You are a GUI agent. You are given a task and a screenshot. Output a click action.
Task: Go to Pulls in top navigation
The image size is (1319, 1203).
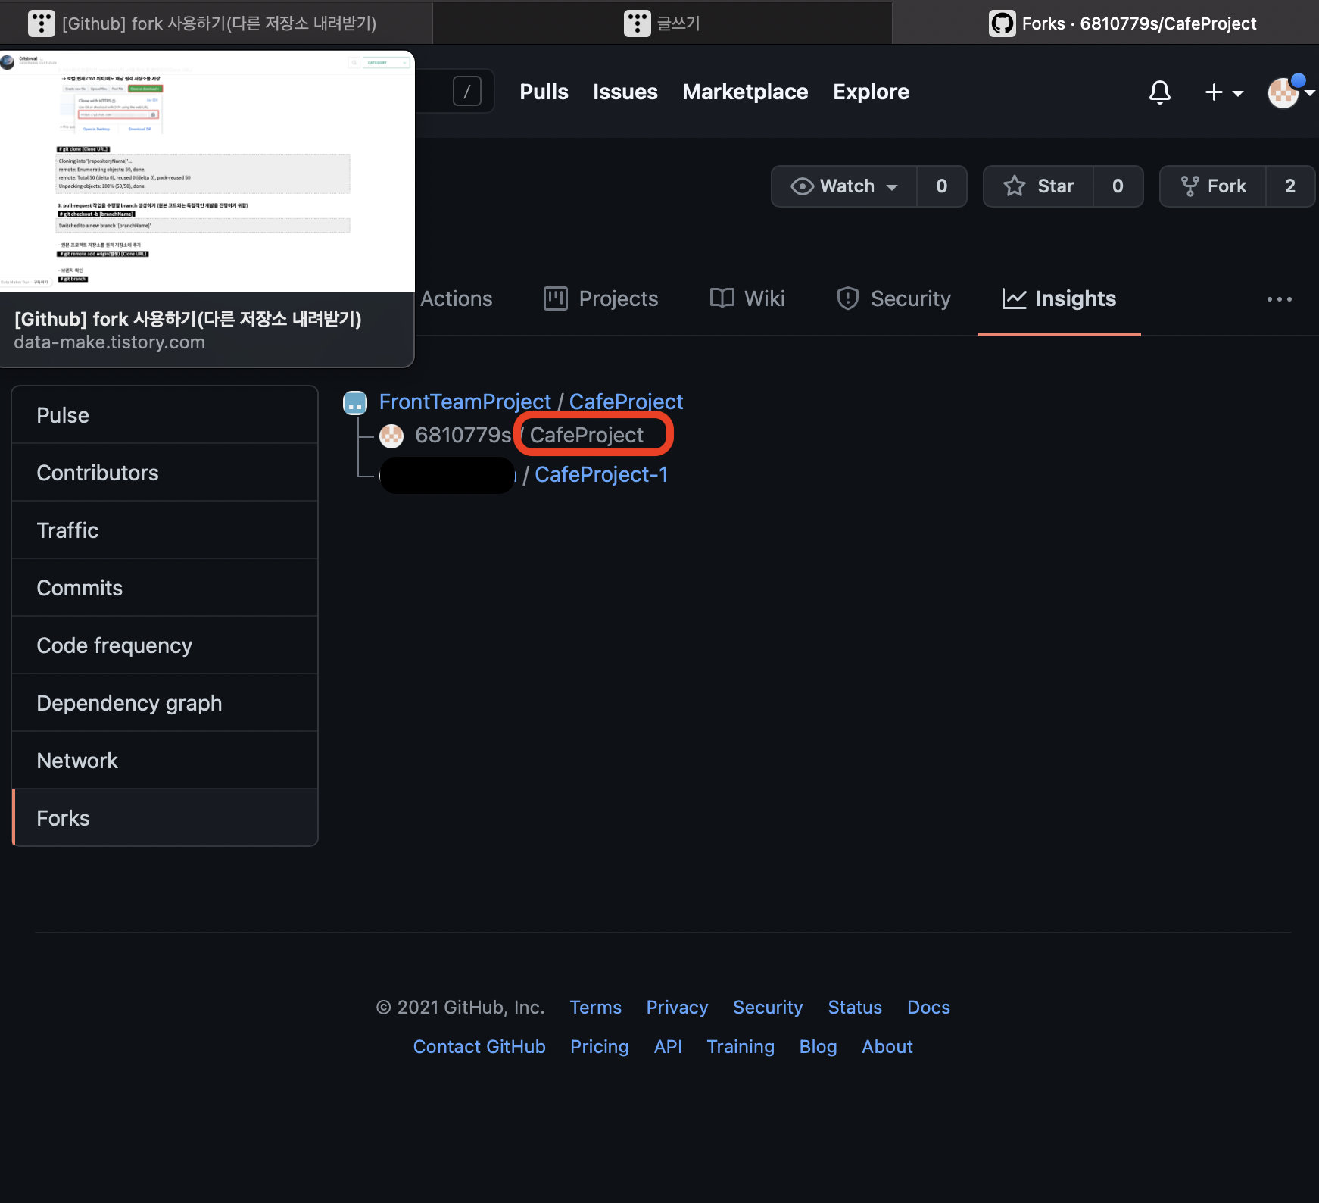[544, 92]
